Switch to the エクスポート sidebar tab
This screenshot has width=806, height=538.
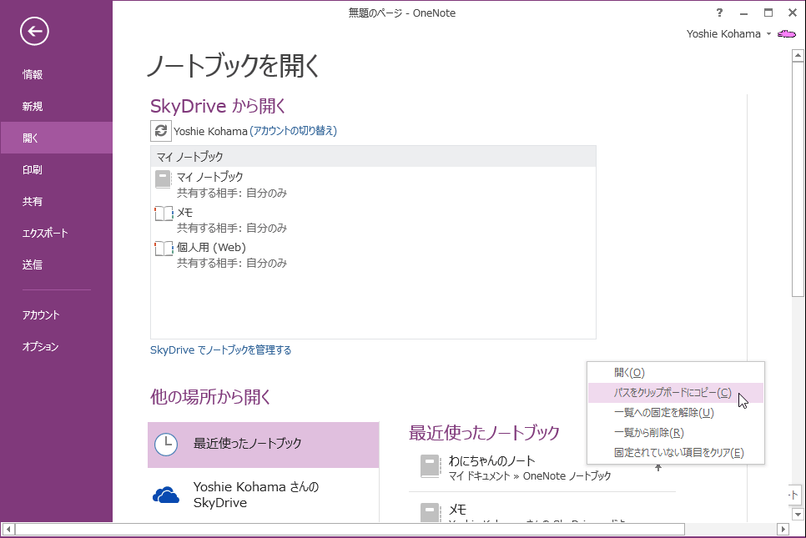point(45,234)
